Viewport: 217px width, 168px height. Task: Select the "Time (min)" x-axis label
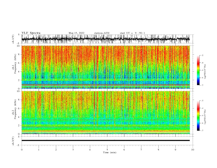[110, 152]
